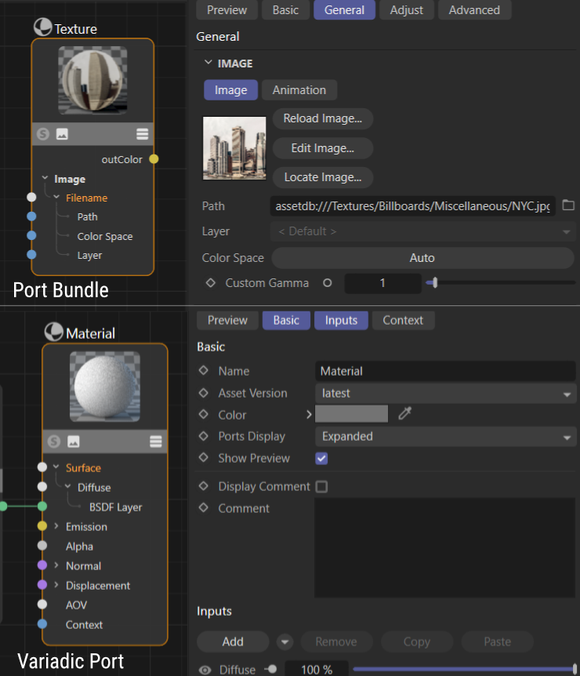Viewport: 580px width, 676px height.
Task: Toggle the eye icon for Diffuse input
Action: click(x=205, y=670)
